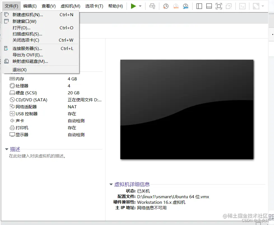Screen dimensions: 274x225
Task: Open the console view icon
Action: click(242, 6)
